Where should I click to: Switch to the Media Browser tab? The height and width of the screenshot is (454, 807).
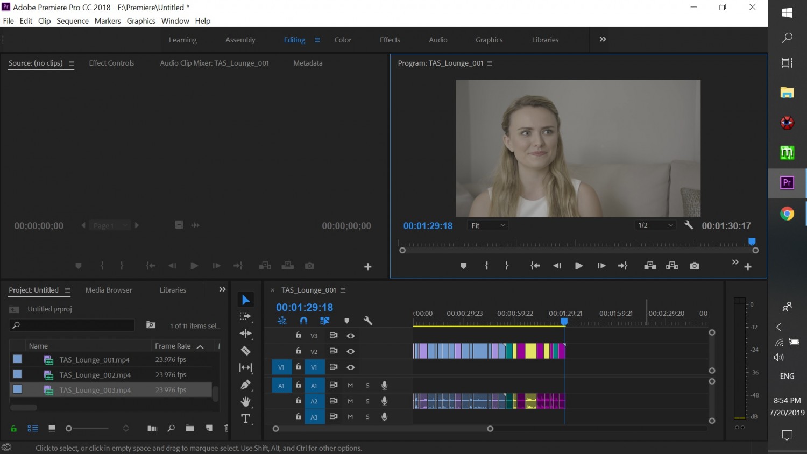(109, 290)
